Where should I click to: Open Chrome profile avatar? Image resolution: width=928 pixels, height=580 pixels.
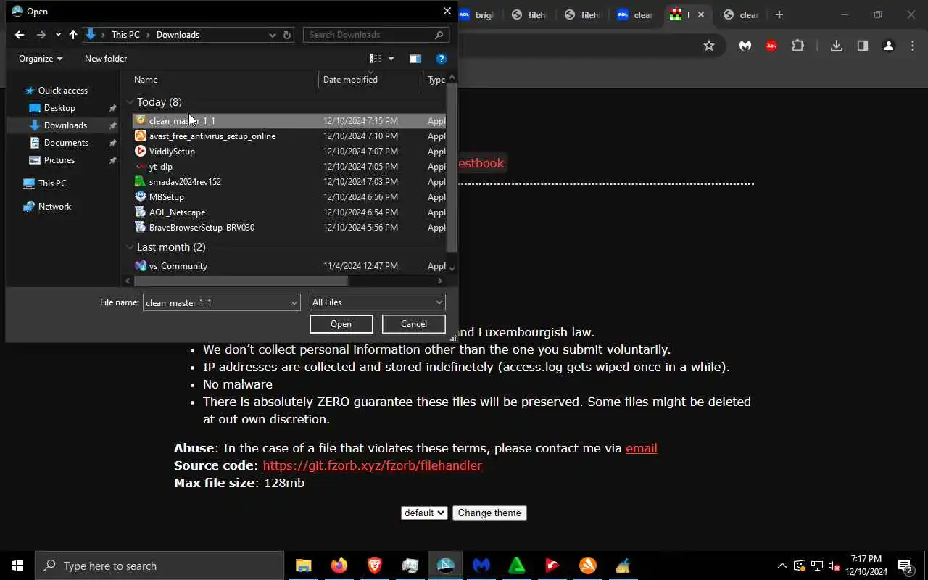(889, 46)
